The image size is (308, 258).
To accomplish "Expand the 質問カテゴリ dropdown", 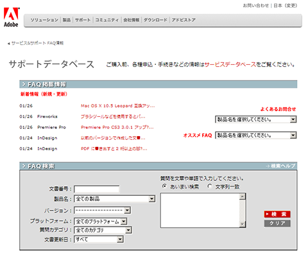I will pyautogui.click(x=103, y=230).
